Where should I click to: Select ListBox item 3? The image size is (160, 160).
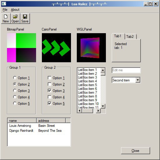click(89, 77)
